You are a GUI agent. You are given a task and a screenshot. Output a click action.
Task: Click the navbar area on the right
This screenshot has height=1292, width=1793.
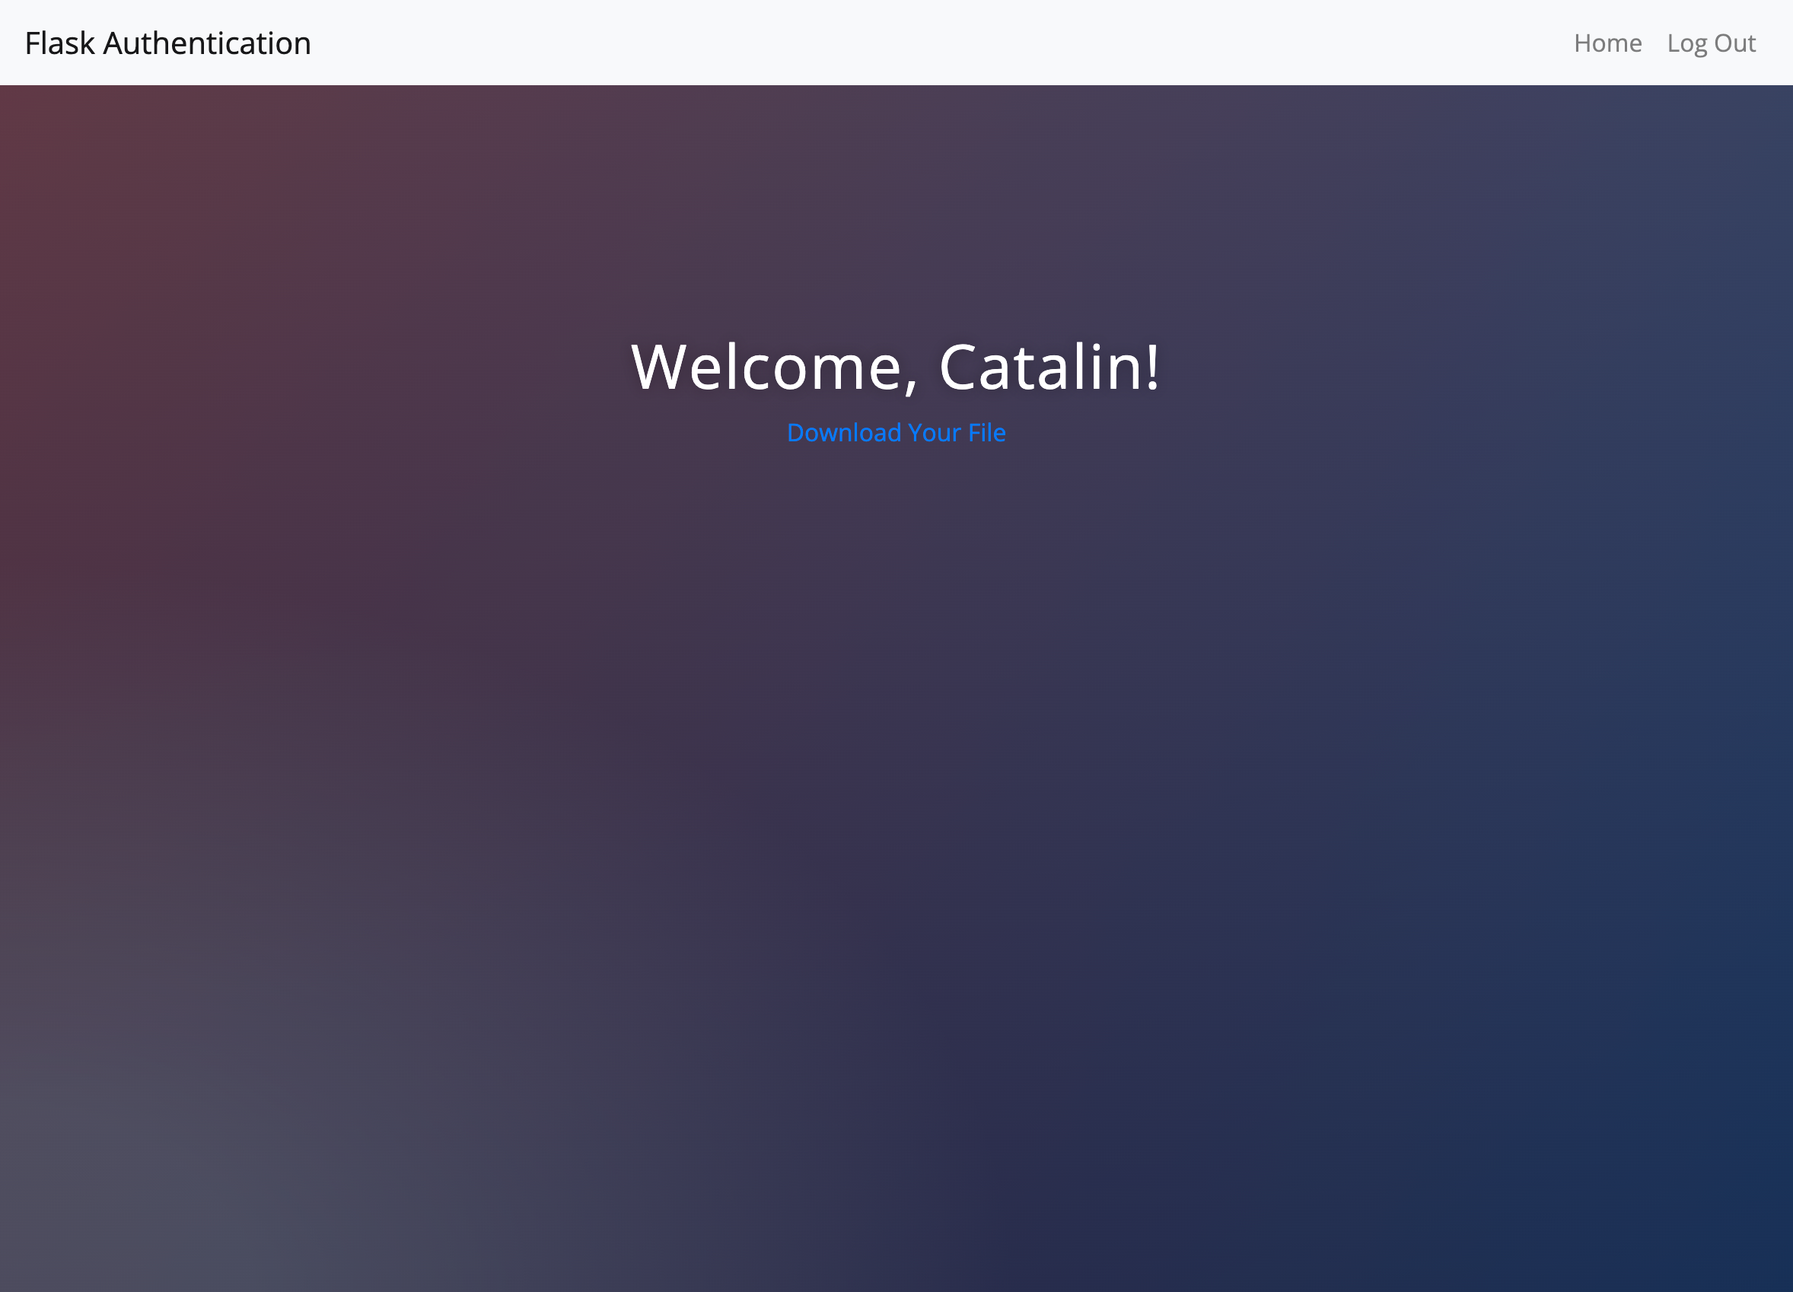[x=1660, y=43]
